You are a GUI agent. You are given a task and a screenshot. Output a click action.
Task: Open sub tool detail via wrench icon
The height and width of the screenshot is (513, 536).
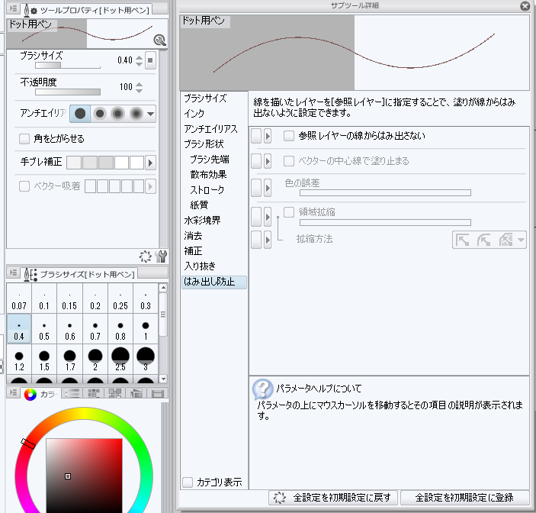[x=161, y=256]
